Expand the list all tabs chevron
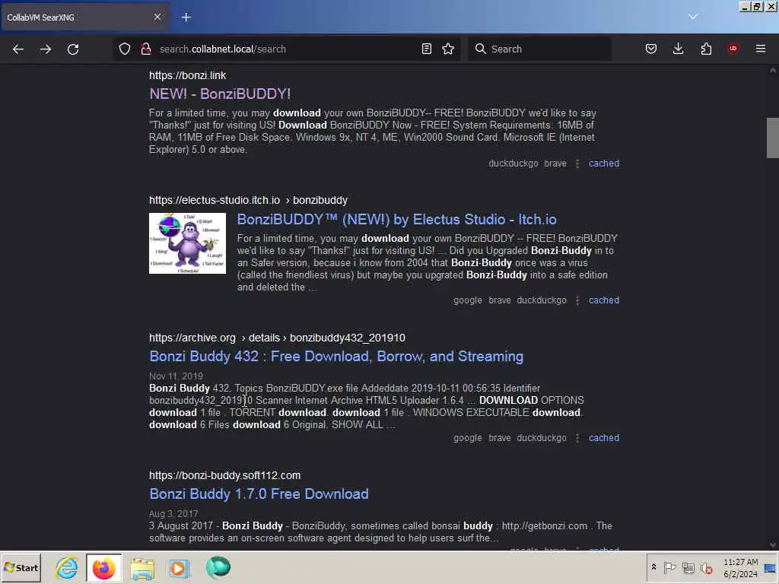Screen dimensions: 779x584 click(693, 17)
